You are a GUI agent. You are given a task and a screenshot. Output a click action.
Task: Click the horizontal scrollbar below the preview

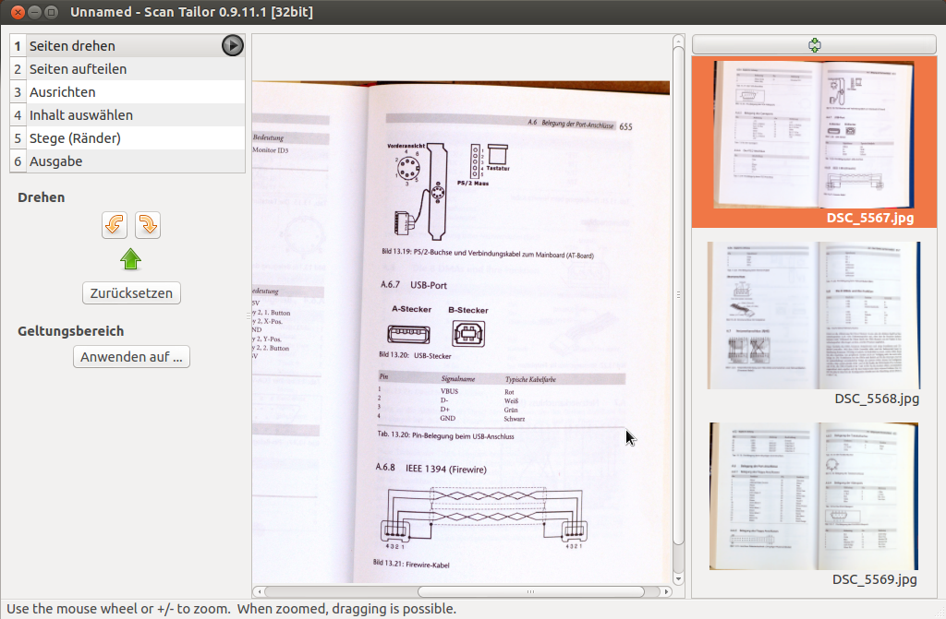coord(530,591)
